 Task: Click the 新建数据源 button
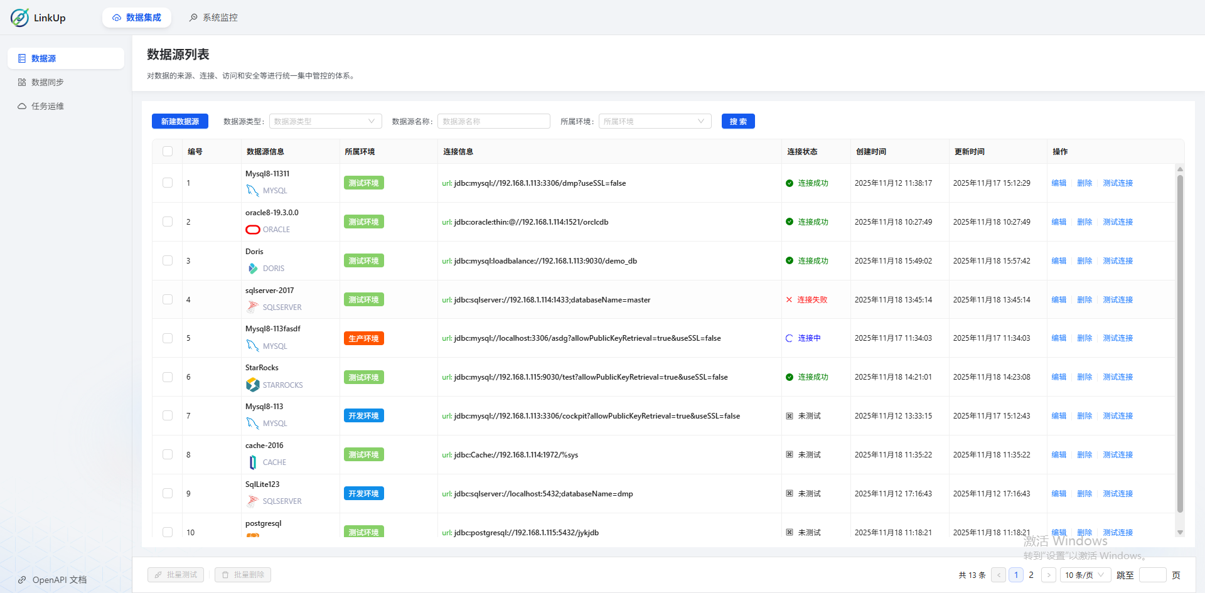coord(180,121)
